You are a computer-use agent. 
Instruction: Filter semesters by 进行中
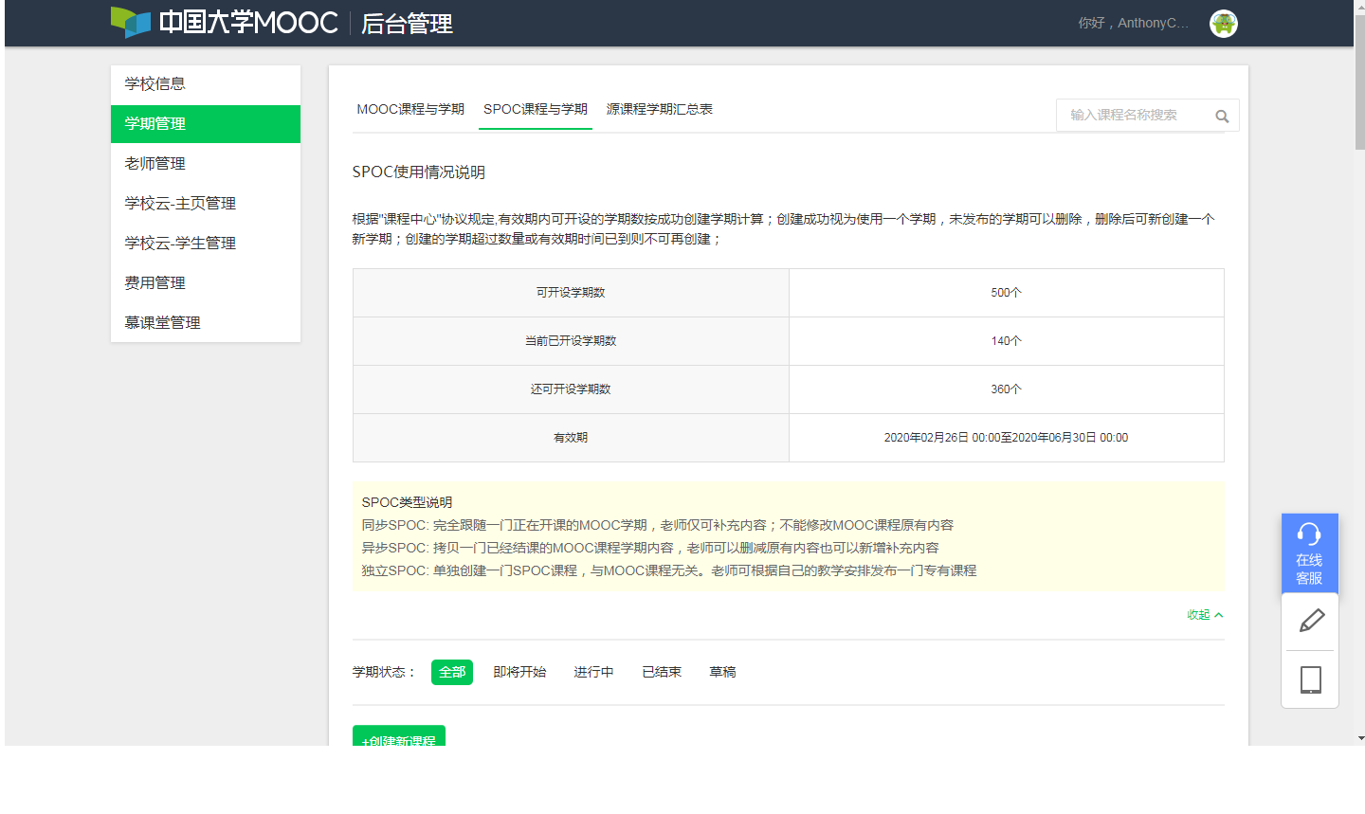point(593,672)
